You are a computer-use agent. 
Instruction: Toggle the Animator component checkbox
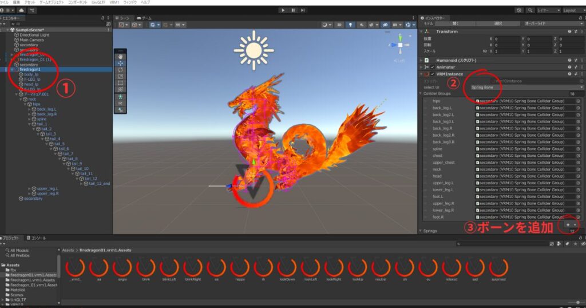[x=433, y=67]
